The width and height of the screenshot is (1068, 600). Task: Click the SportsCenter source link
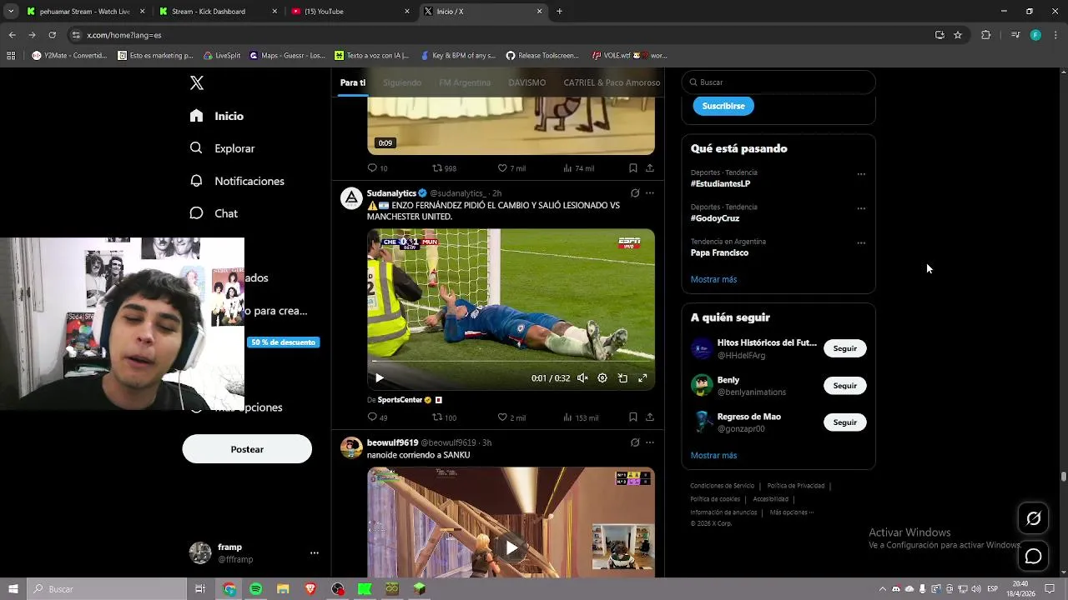[x=400, y=400]
